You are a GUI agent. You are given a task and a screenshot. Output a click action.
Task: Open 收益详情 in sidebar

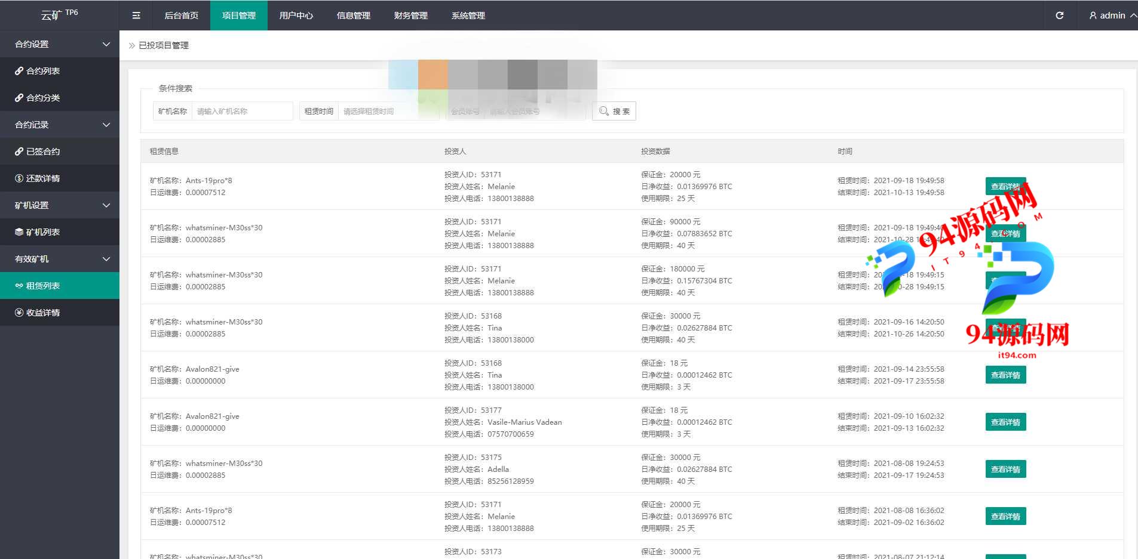(x=60, y=313)
